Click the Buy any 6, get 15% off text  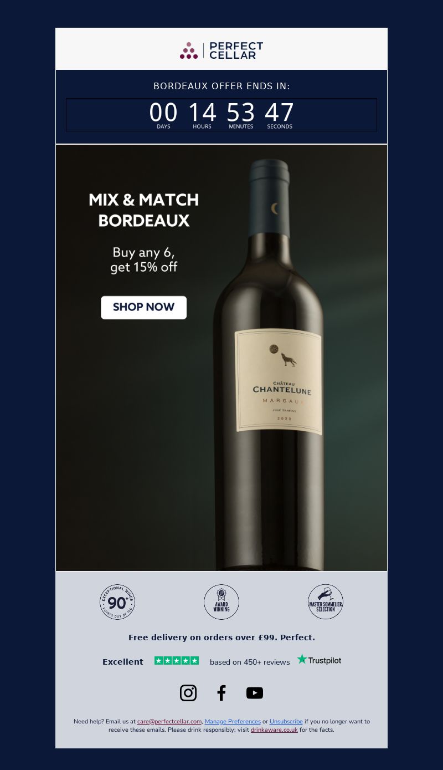coord(144,260)
